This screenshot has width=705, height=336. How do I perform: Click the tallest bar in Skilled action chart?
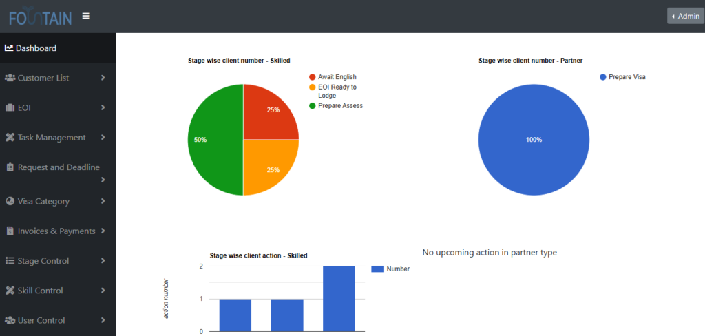tap(339, 298)
